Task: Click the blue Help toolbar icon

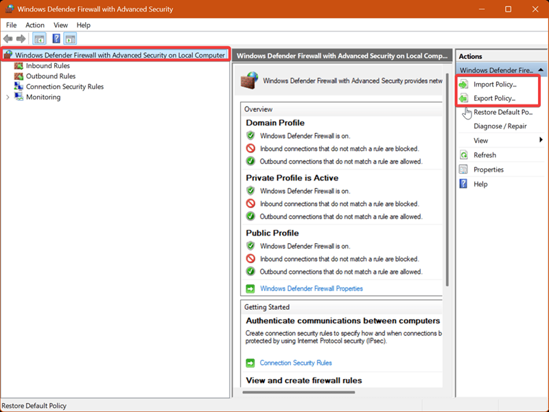Action: 56,38
